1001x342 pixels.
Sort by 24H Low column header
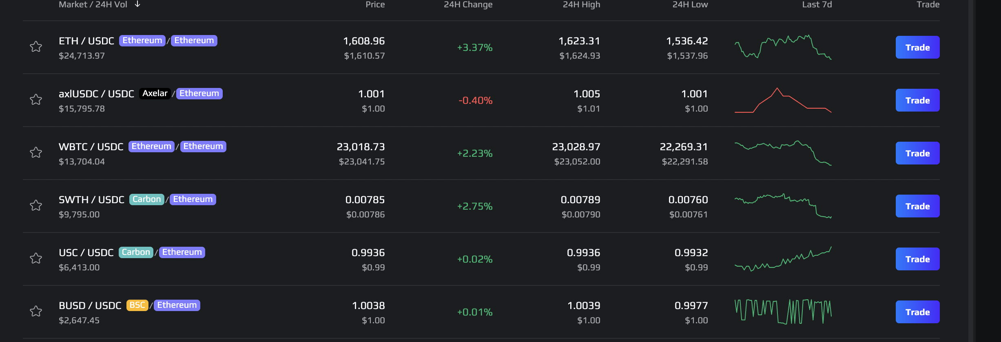[x=690, y=4]
